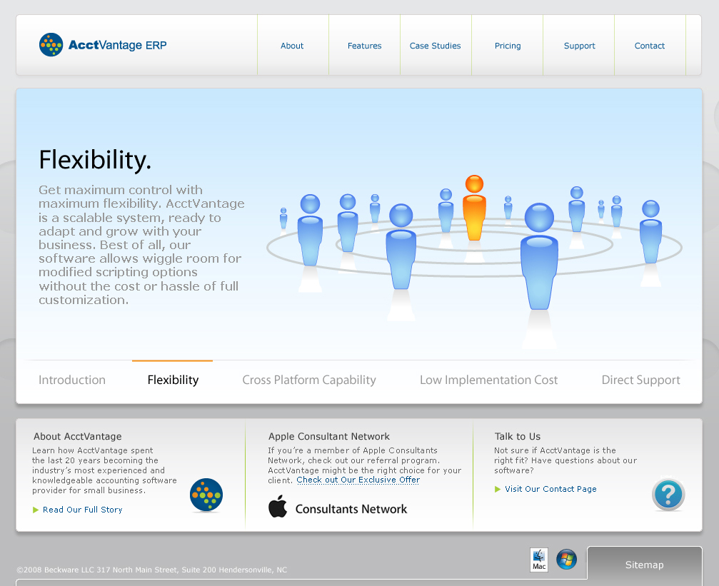Open the Features menu item
The width and height of the screenshot is (719, 586).
(365, 46)
